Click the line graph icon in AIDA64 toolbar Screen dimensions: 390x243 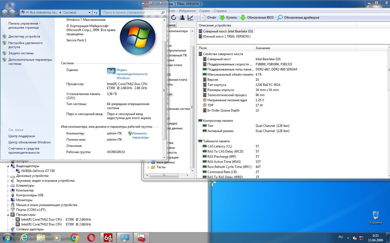[190, 18]
